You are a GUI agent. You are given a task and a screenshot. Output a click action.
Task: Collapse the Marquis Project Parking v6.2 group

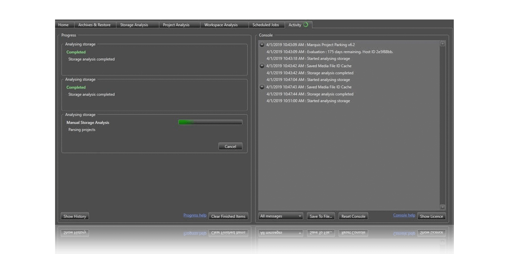[262, 44]
